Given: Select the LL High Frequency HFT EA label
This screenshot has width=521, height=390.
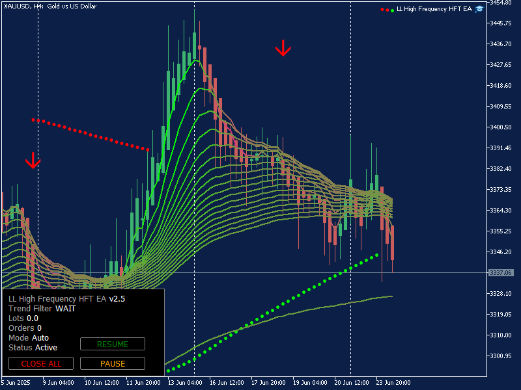Looking at the screenshot, I should 434,9.
